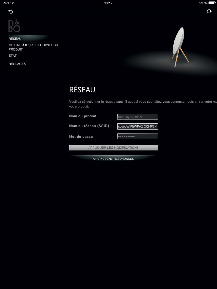Open the ÉTAT menu item
Screen dimensions: 217x289
click(x=13, y=55)
